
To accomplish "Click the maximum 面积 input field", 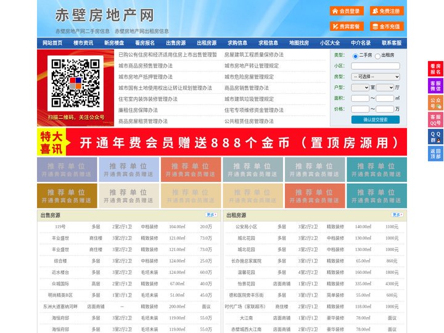I will pos(385,98).
